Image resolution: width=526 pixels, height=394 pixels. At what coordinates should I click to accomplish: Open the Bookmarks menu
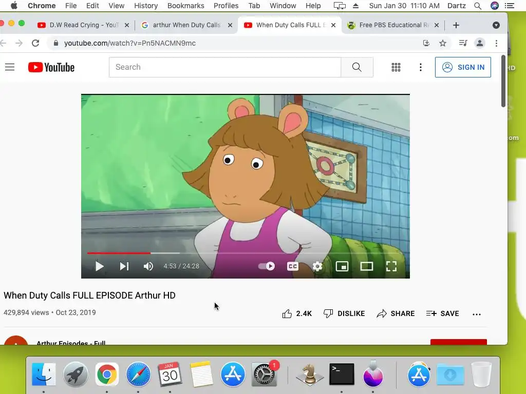[x=185, y=6]
